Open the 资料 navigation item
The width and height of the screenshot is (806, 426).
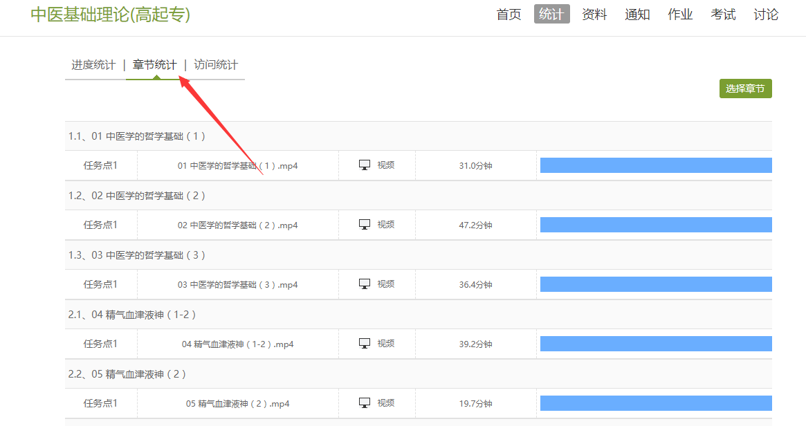point(594,15)
